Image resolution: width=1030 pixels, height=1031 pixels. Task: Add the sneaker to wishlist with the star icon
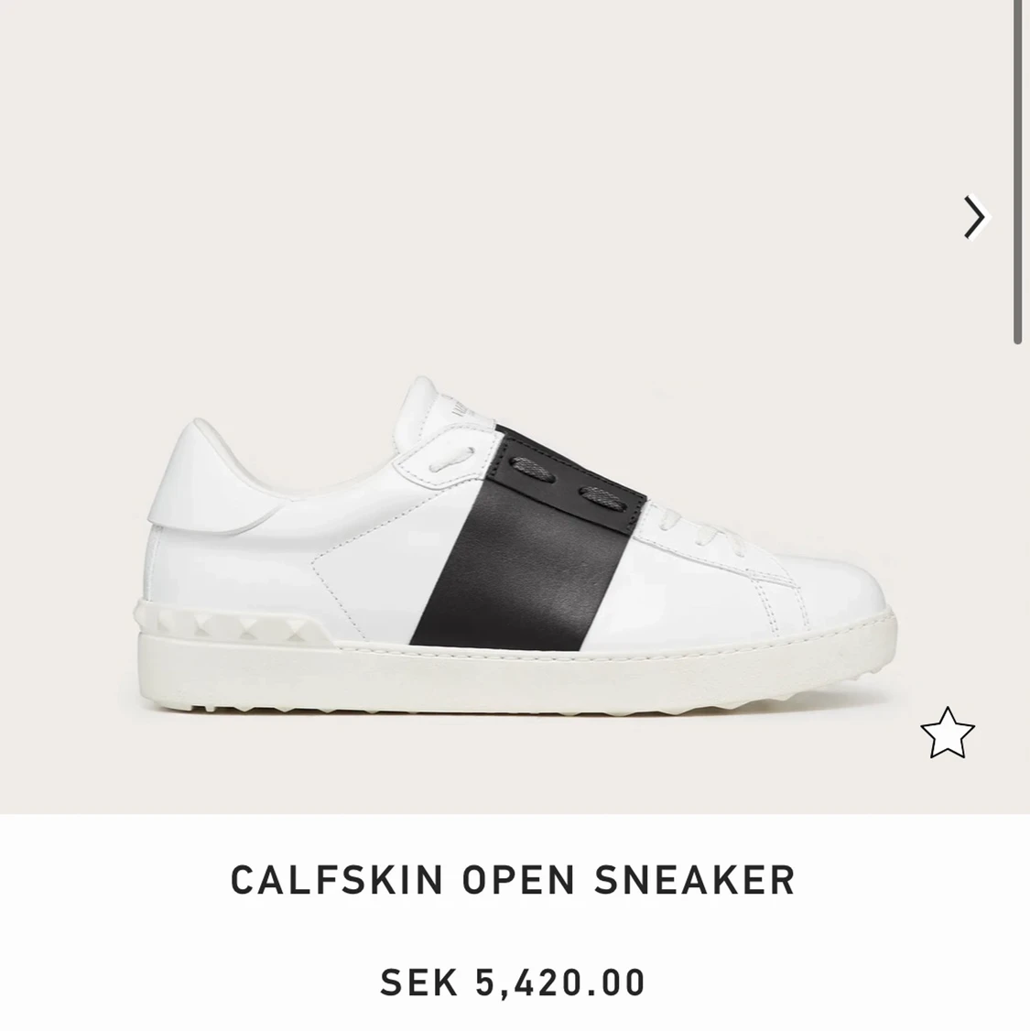tap(948, 733)
